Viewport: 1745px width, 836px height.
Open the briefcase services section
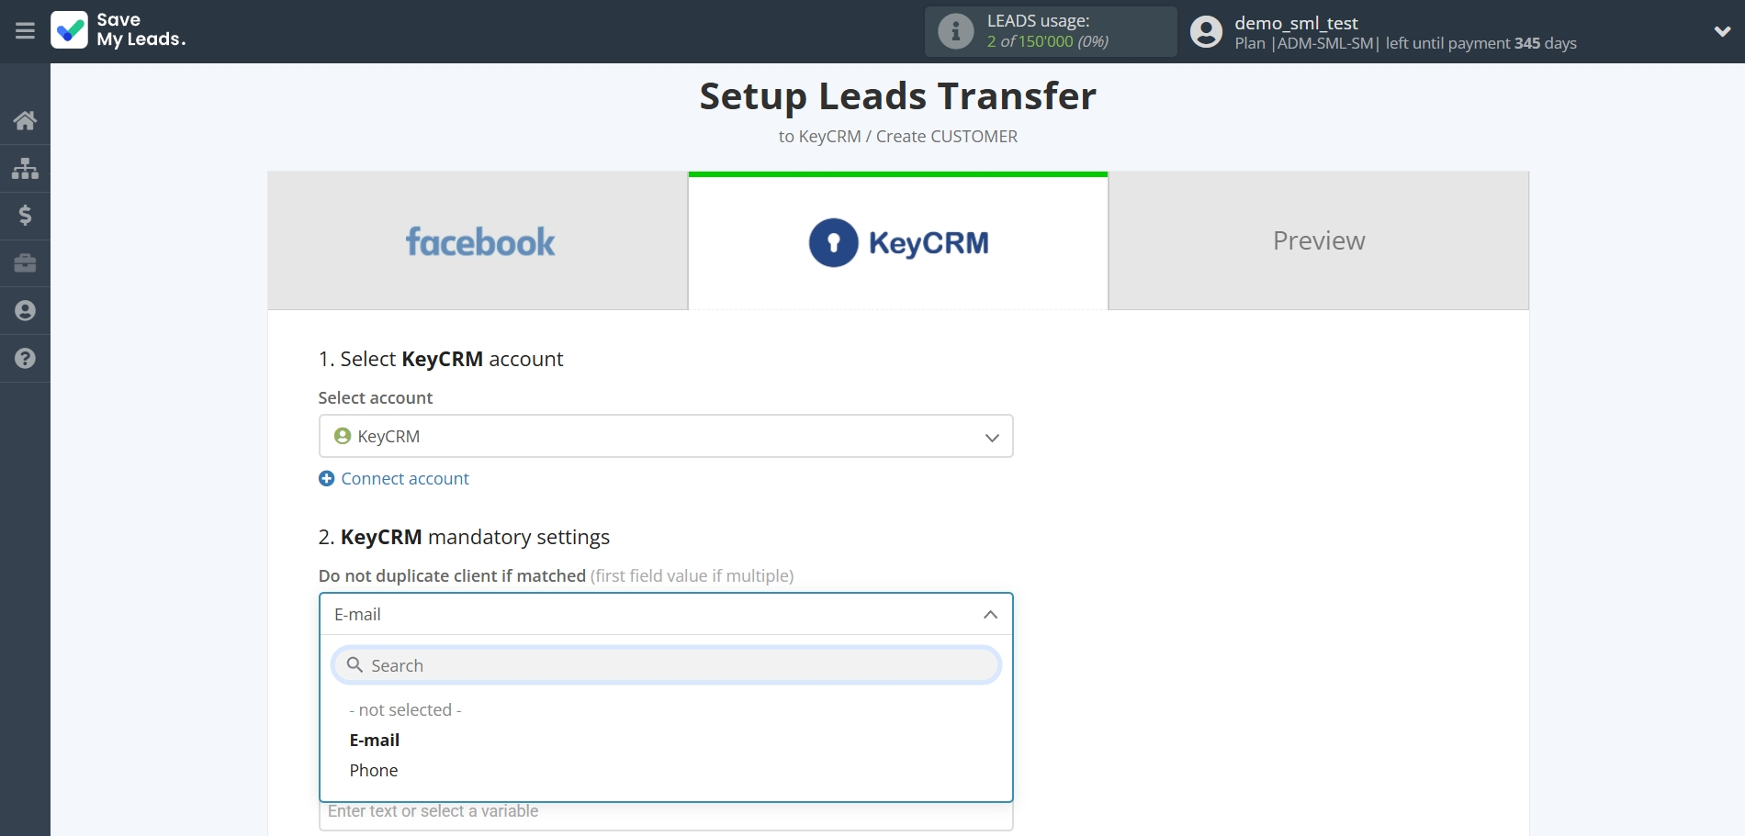click(x=25, y=263)
